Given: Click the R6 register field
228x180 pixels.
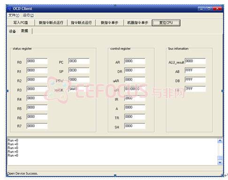Looking at the screenshot, I should (37, 116).
